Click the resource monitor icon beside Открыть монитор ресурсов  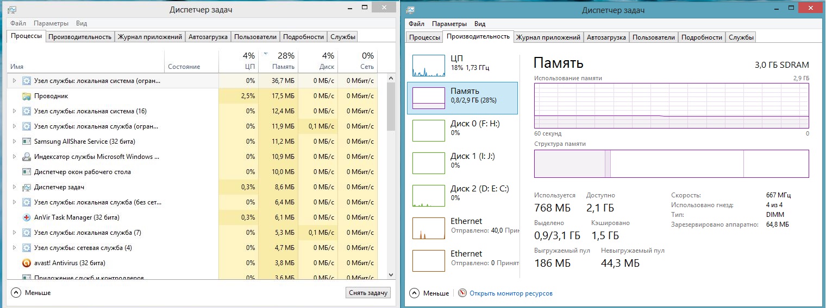point(462,293)
